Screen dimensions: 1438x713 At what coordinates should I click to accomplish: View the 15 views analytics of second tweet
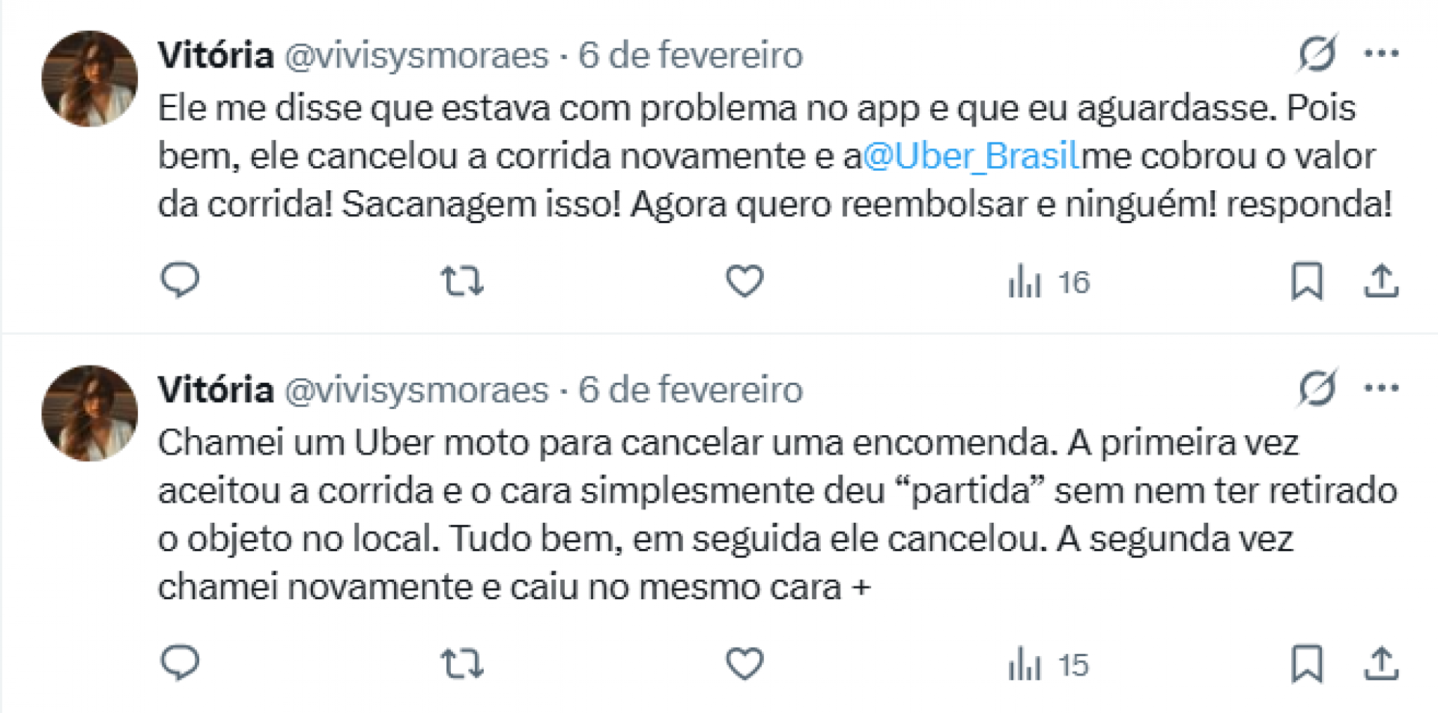click(x=1047, y=662)
